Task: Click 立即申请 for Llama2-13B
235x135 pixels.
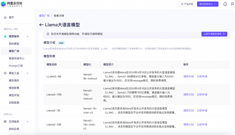Action: [202, 125]
